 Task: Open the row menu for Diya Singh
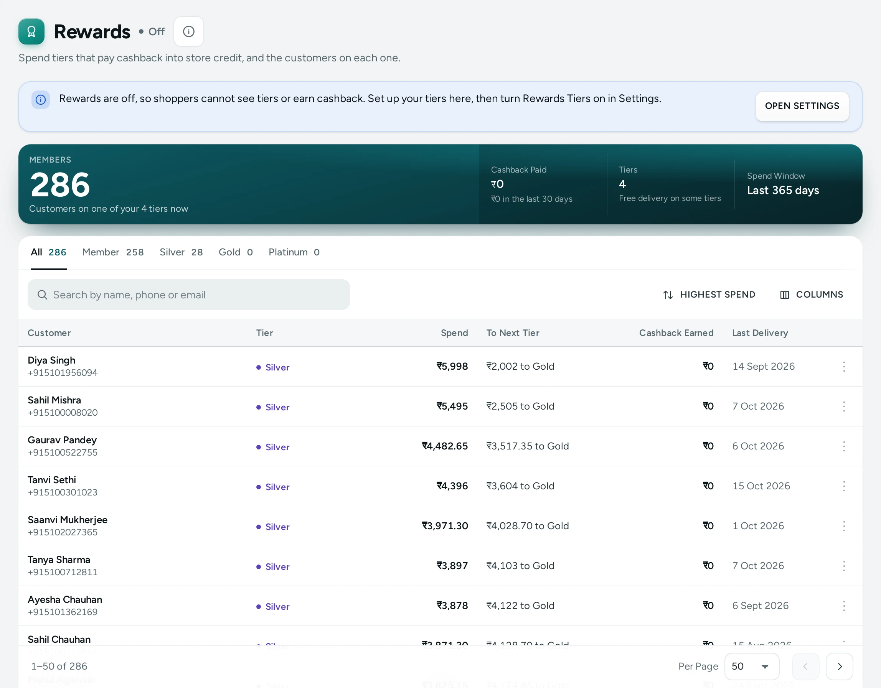pos(844,366)
